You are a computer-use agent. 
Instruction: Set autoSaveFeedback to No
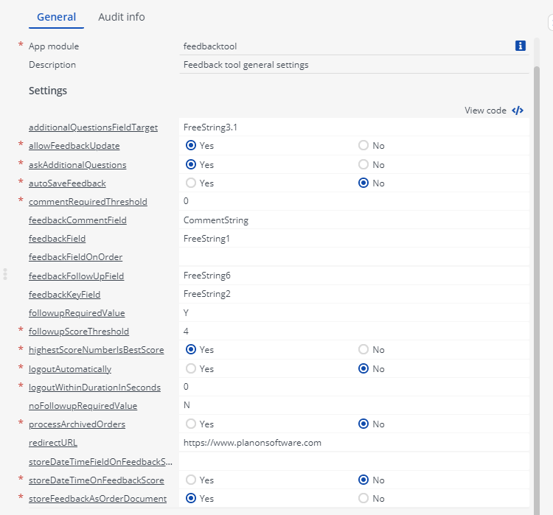pyautogui.click(x=364, y=183)
